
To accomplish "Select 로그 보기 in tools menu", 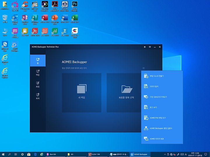I will click(162, 107).
